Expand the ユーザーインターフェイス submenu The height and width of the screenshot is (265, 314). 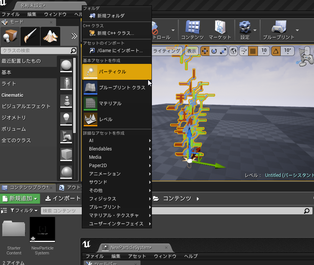(x=117, y=224)
